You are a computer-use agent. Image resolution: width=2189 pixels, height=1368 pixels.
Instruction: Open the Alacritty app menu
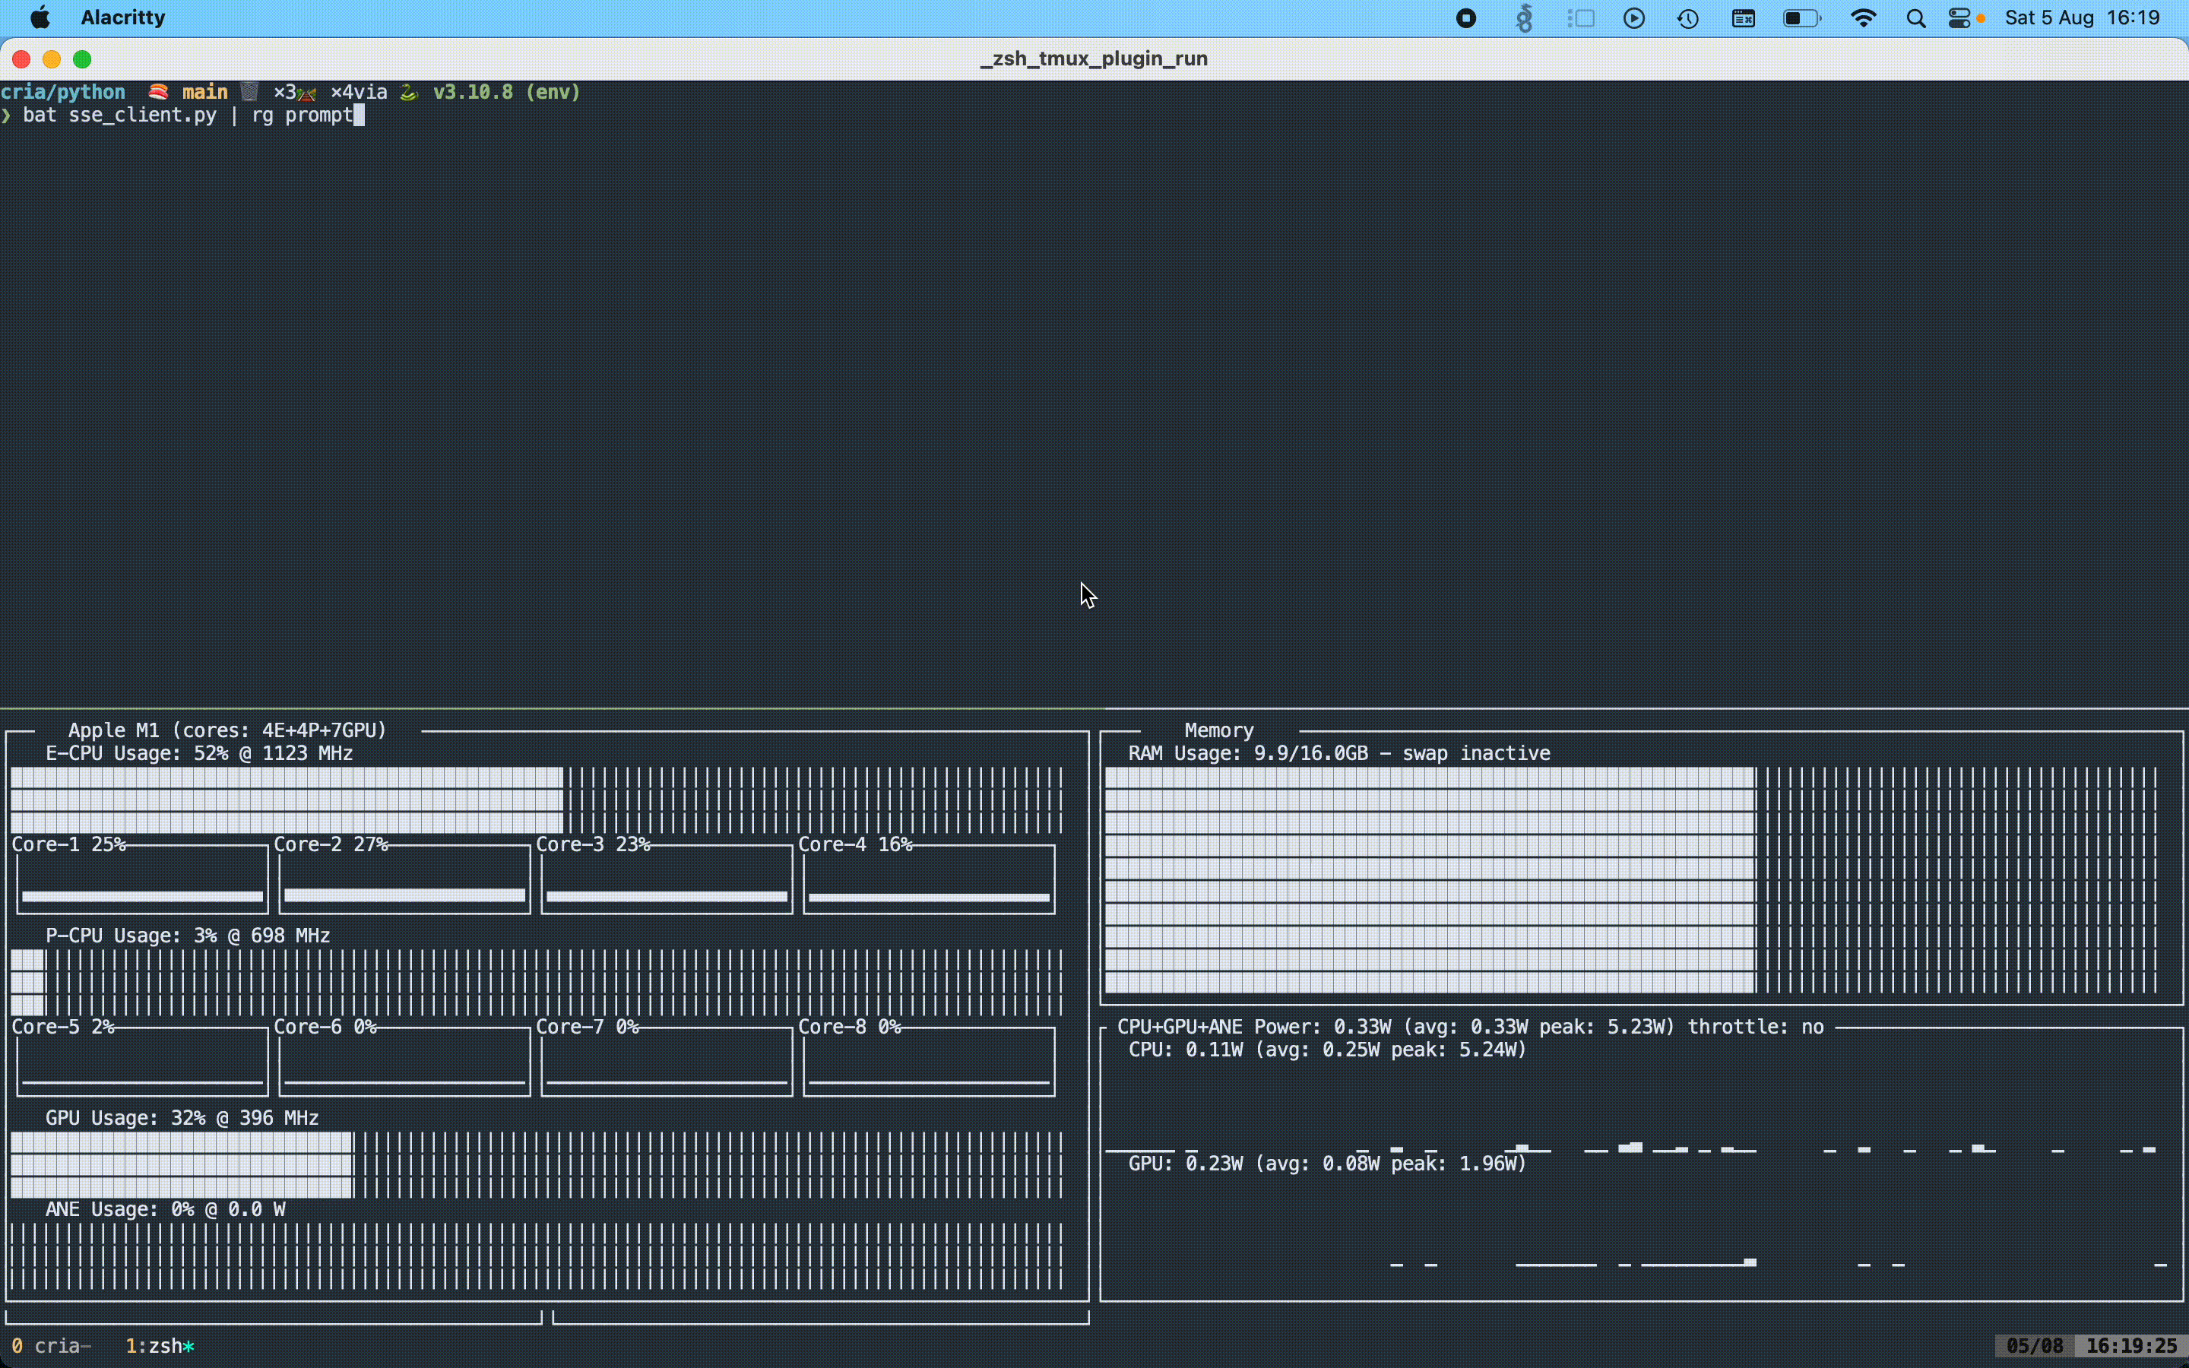123,18
